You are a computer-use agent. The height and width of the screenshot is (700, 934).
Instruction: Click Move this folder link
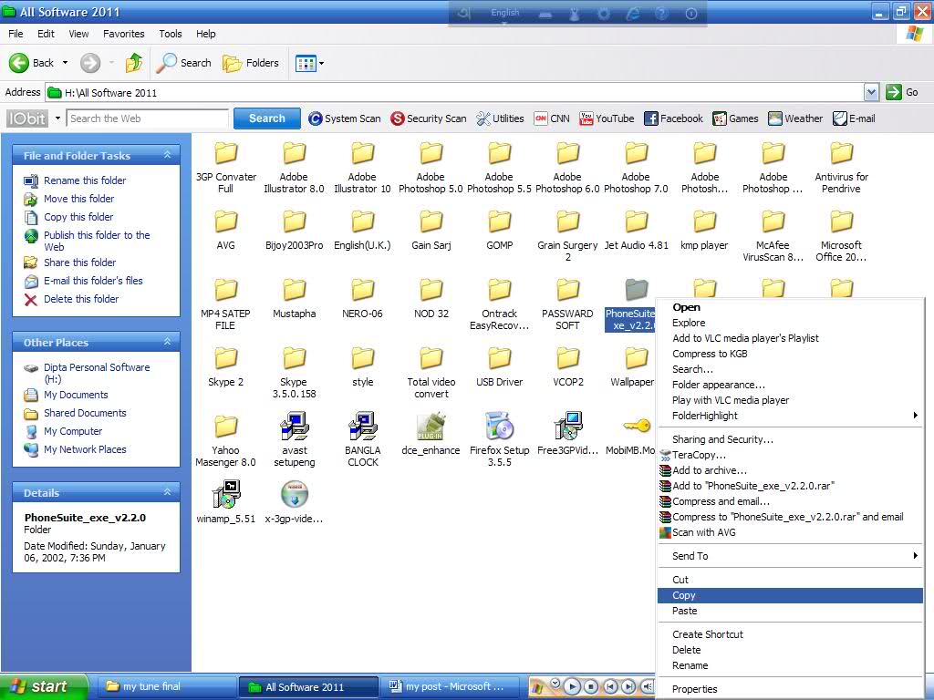pyautogui.click(x=78, y=199)
